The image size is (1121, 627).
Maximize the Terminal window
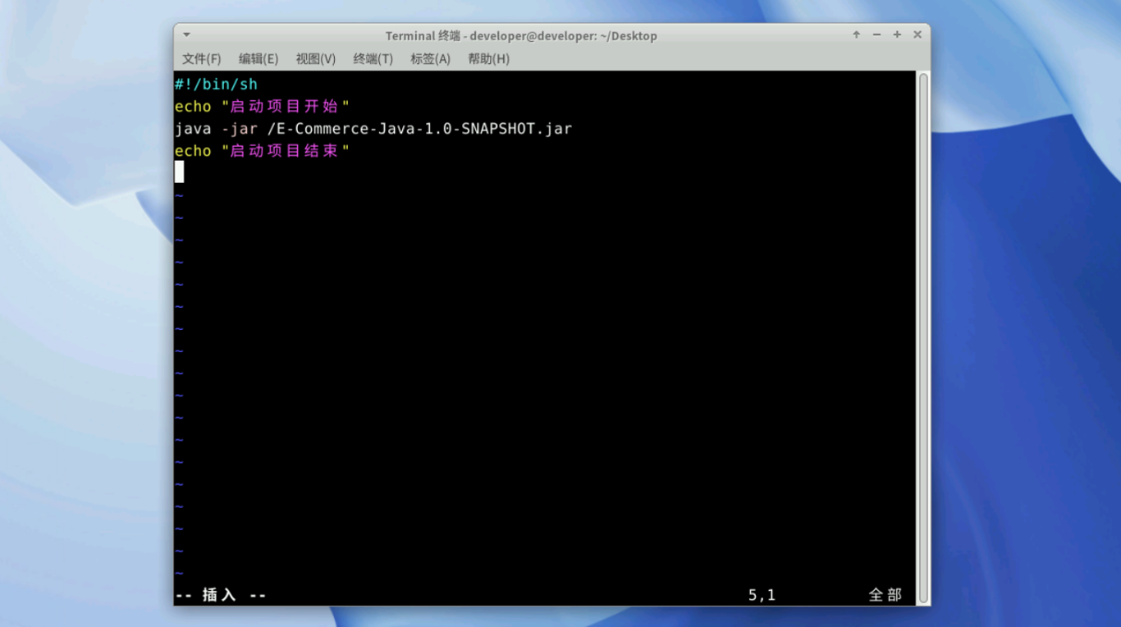tap(897, 34)
